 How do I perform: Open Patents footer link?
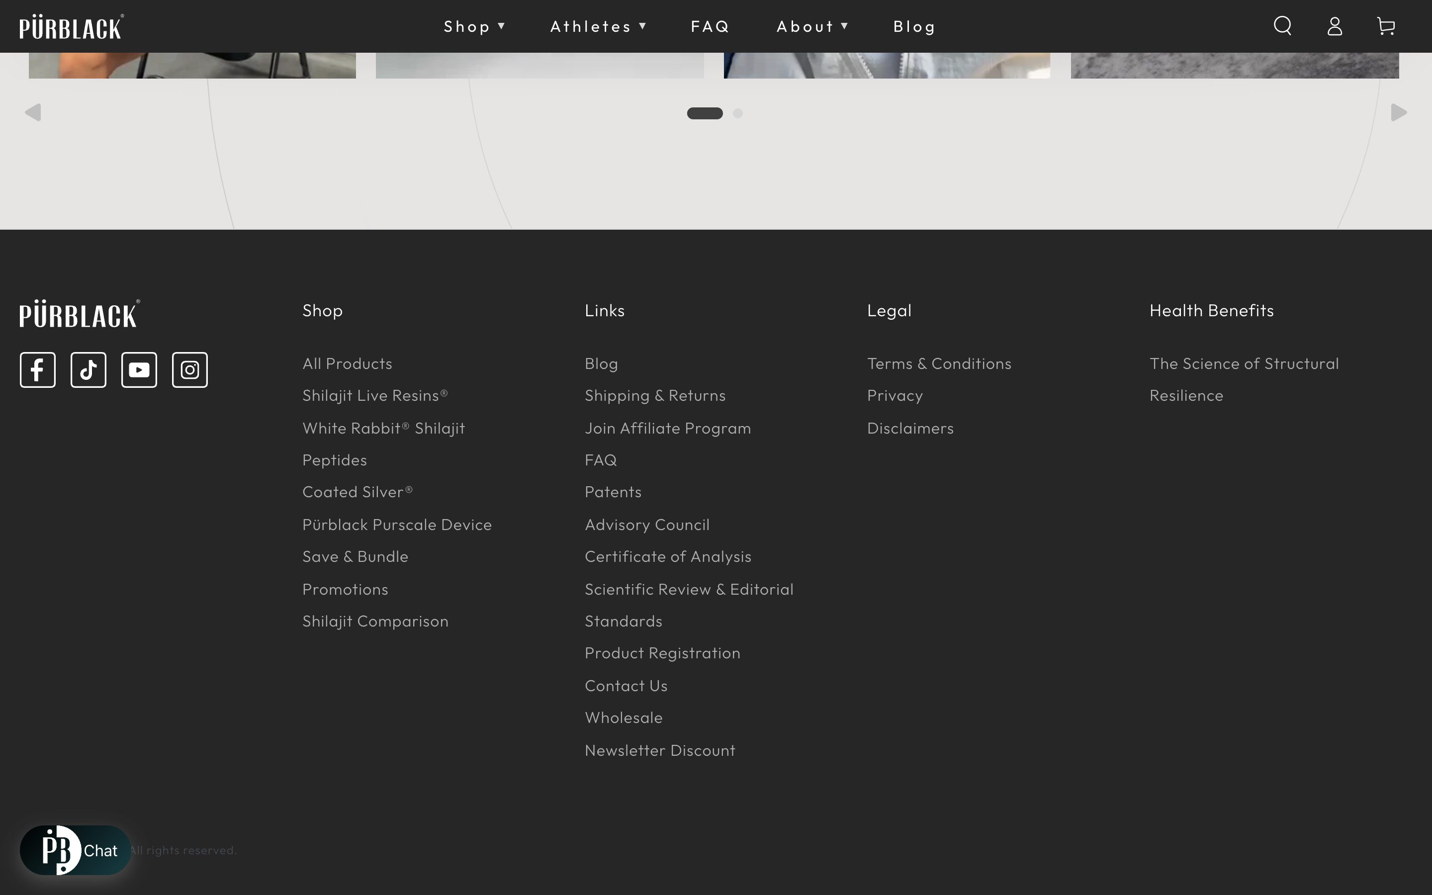click(x=613, y=492)
